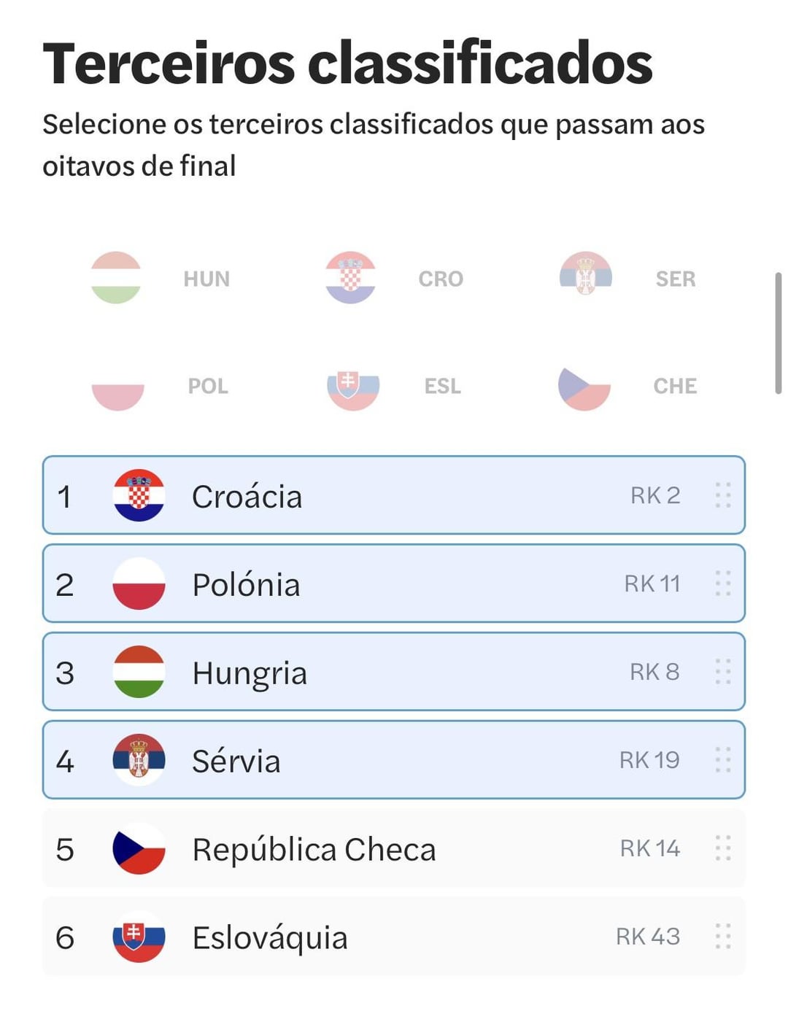Click the drag handle on Sérvia row
788x1011 pixels.
coord(723,760)
